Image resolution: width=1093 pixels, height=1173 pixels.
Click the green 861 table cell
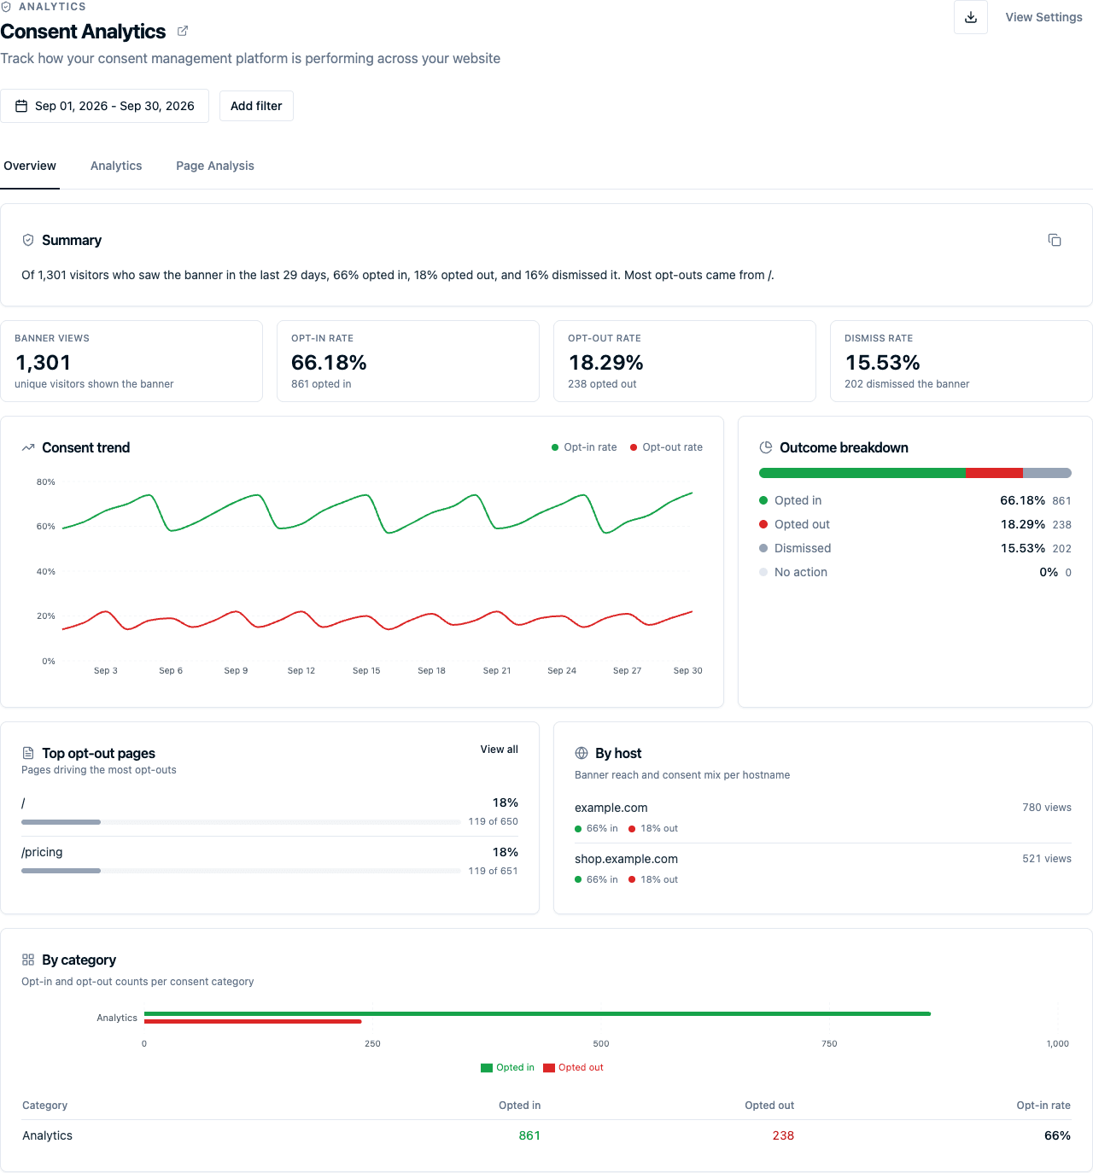click(x=529, y=1135)
